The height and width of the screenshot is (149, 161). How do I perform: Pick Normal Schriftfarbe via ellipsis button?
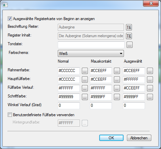[85, 97]
